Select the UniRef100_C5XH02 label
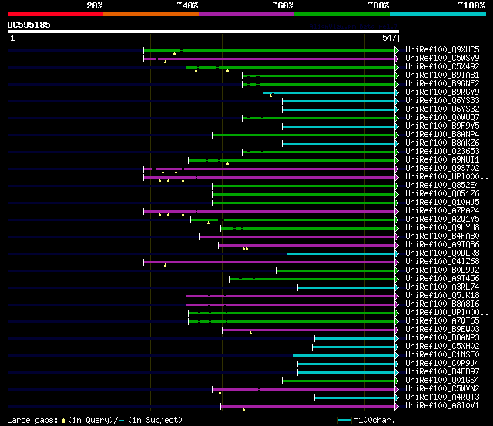The width and height of the screenshot is (493, 426). point(442,347)
